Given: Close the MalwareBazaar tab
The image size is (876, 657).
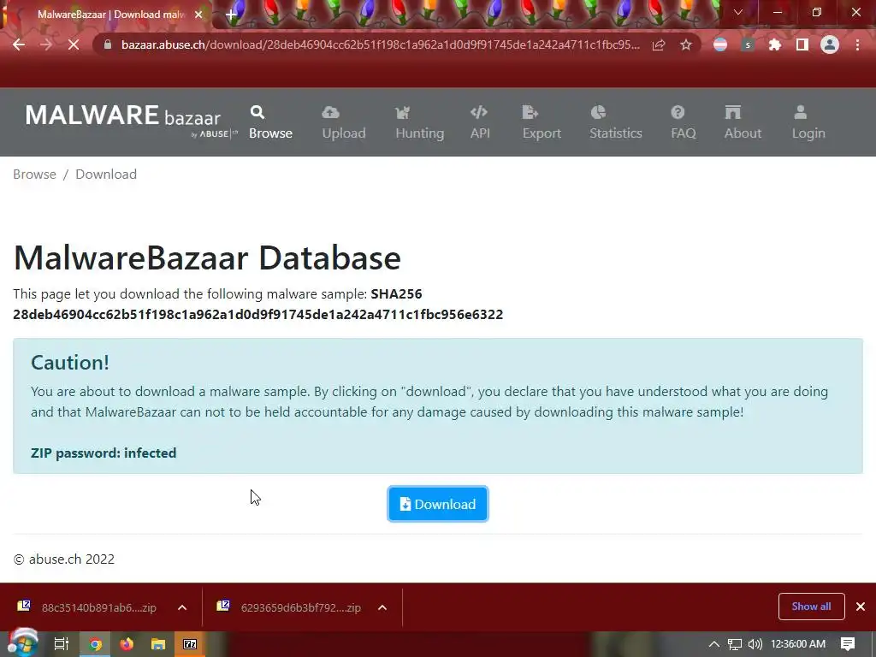Looking at the screenshot, I should pos(198,15).
